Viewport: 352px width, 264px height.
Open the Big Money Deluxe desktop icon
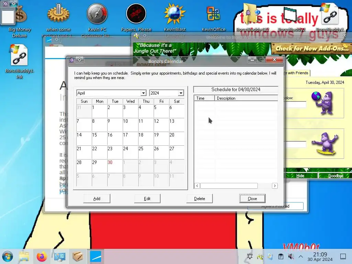20,21
